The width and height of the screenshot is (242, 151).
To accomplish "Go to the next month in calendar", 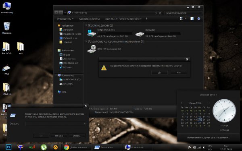I will click(209, 103).
